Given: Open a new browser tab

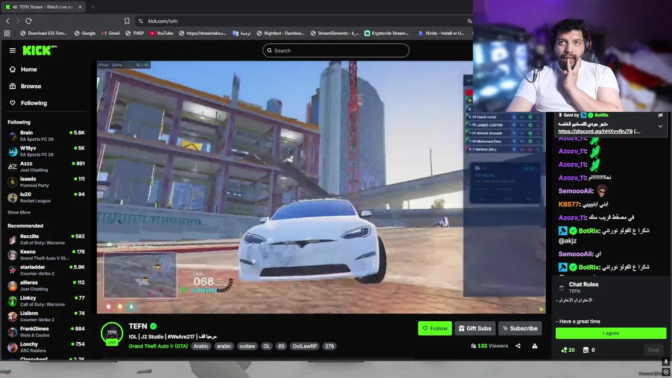Looking at the screenshot, I should click(93, 7).
